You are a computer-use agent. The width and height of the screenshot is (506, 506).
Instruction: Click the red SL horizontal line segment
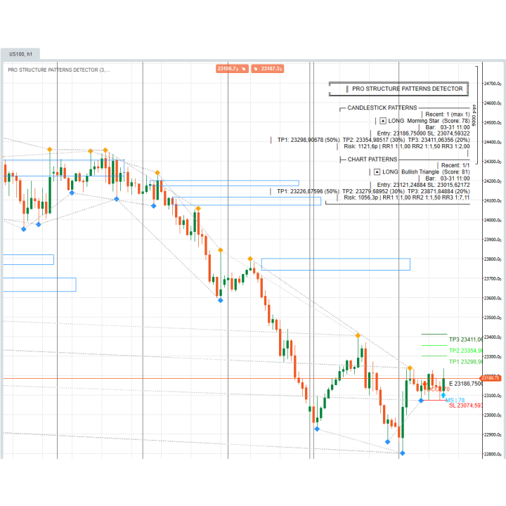pos(434,400)
